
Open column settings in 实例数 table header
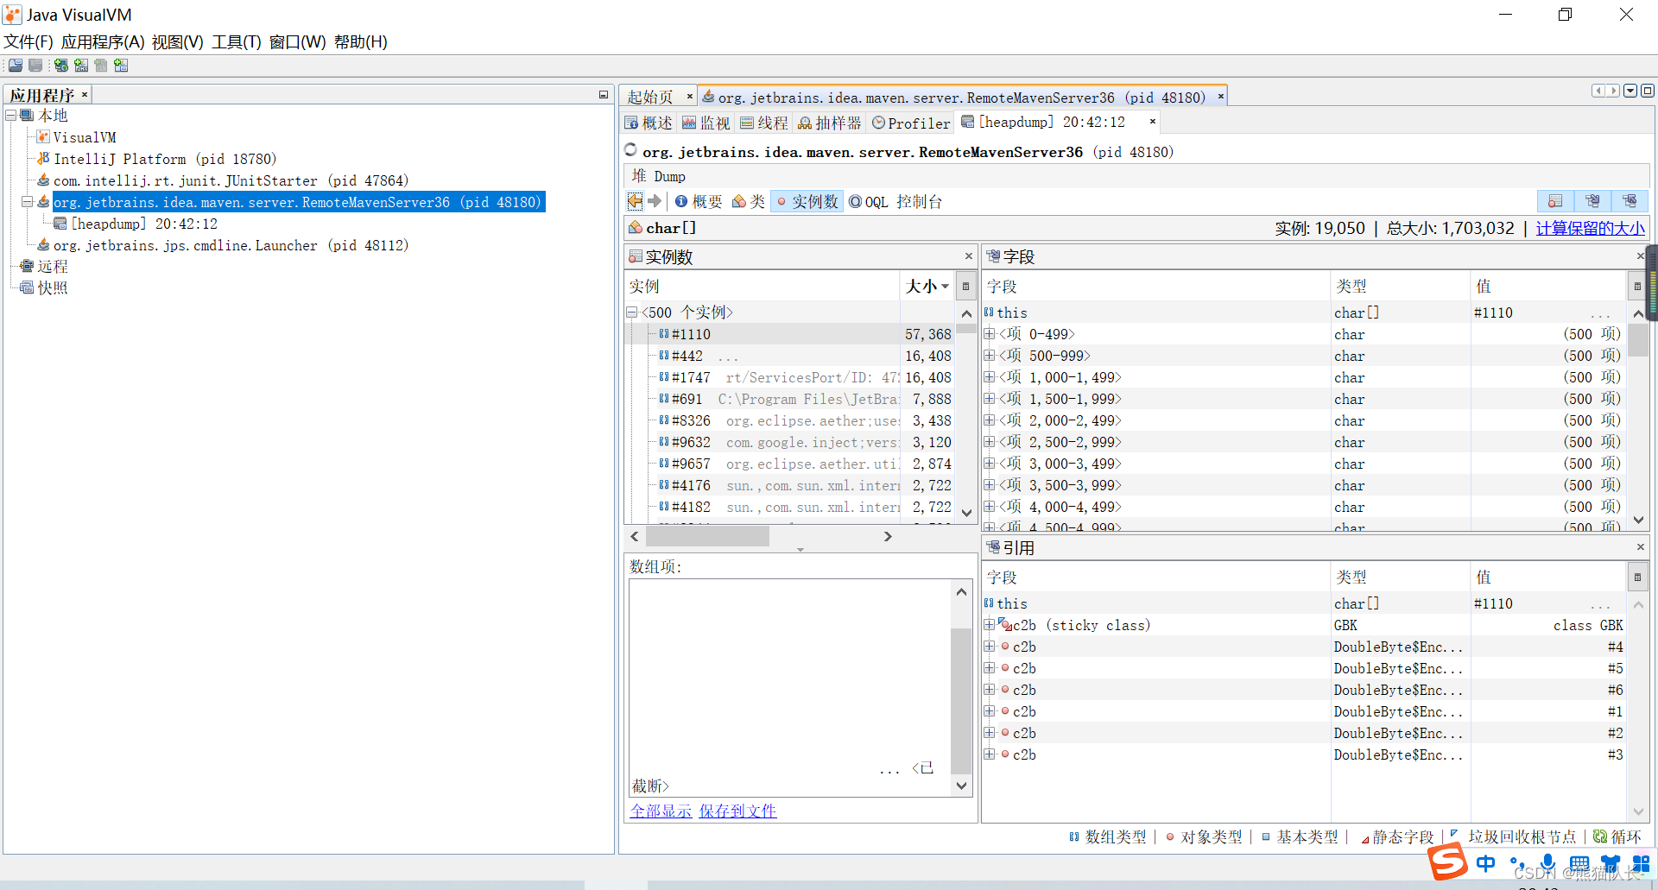point(966,286)
